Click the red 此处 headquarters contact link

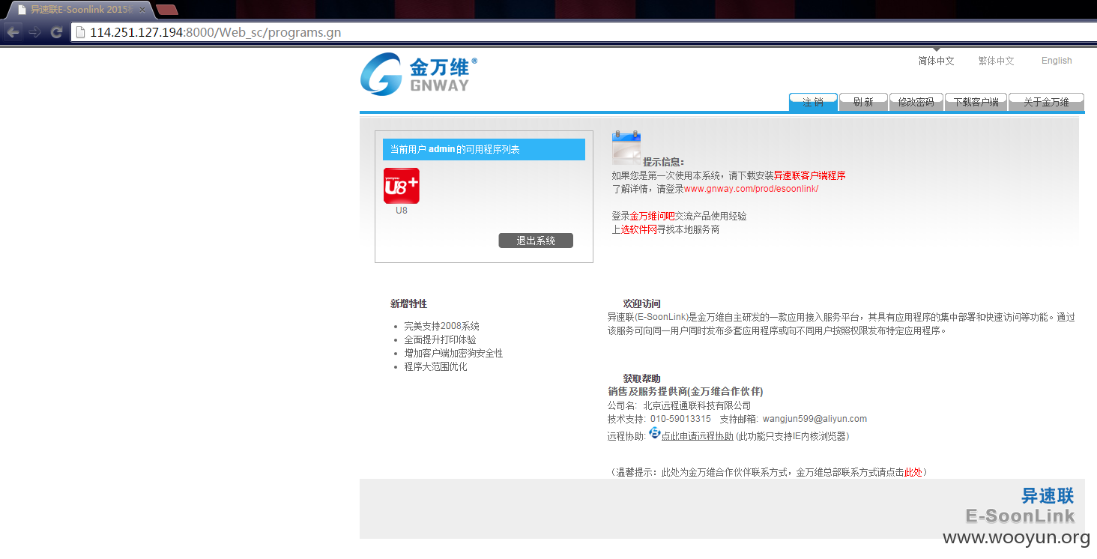click(913, 472)
